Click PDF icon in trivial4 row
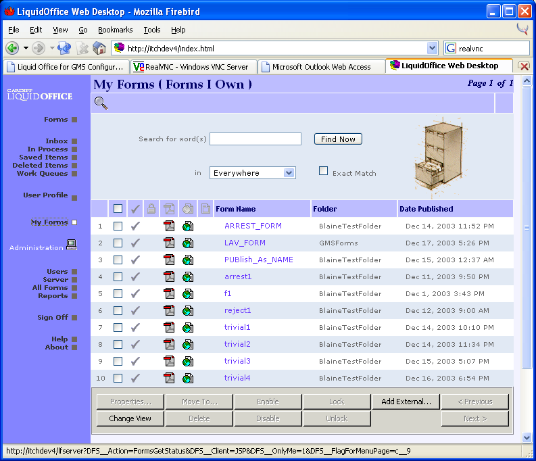The height and width of the screenshot is (461, 536). pos(169,378)
